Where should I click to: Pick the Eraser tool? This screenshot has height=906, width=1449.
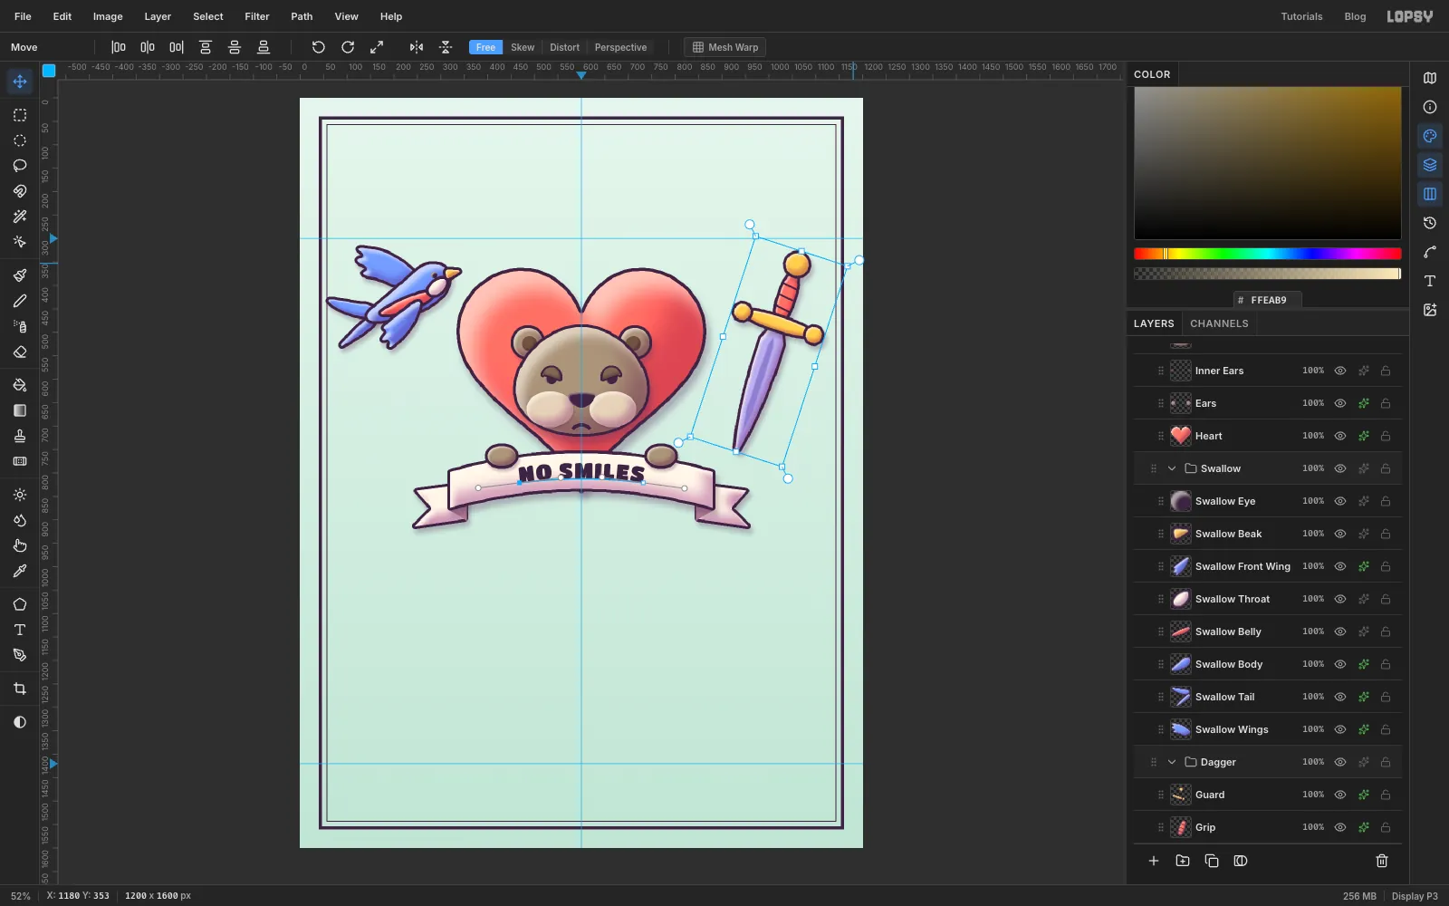(20, 352)
